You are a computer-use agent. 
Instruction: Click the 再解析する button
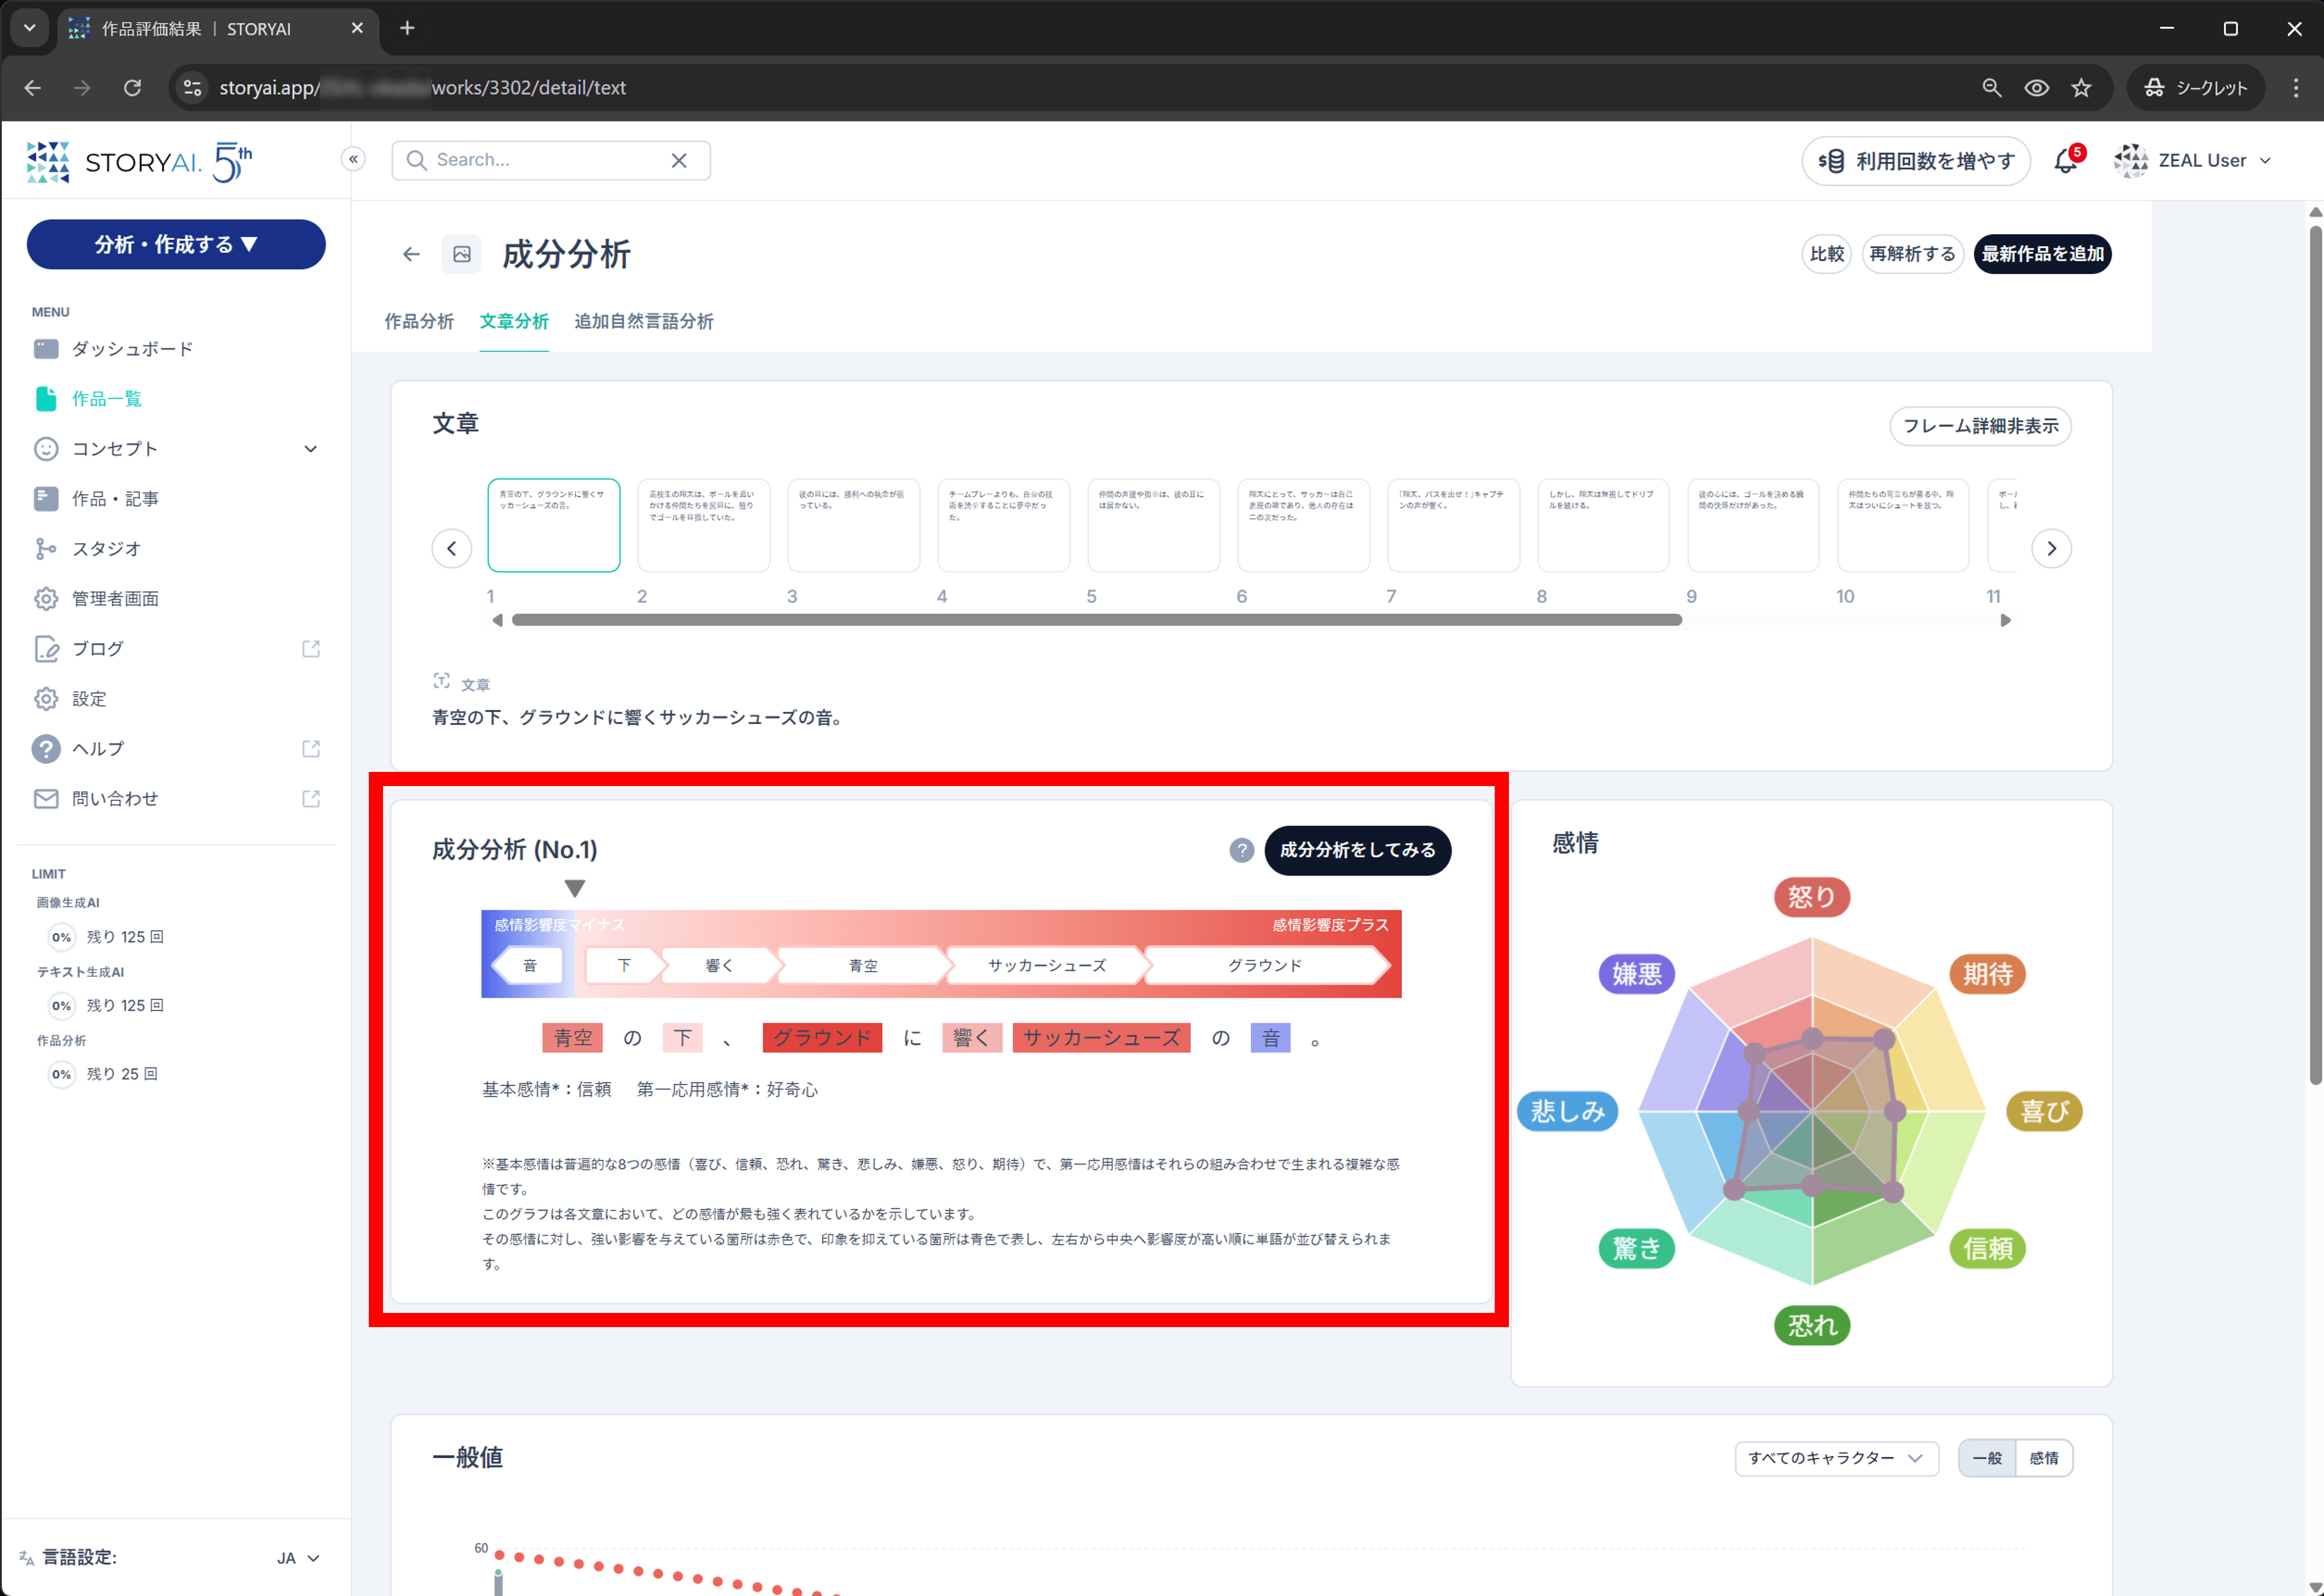(1912, 254)
